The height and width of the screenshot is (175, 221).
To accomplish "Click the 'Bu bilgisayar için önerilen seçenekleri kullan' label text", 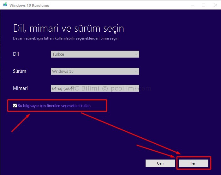I will coord(54,106).
